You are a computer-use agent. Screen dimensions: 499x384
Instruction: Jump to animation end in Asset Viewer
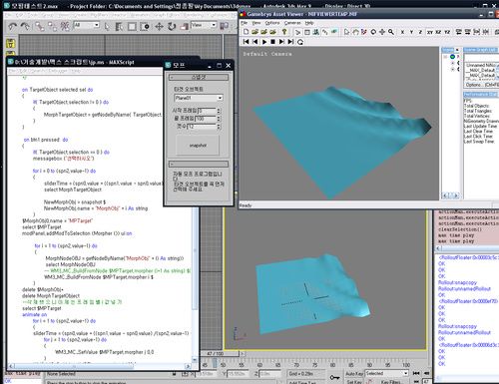290,42
